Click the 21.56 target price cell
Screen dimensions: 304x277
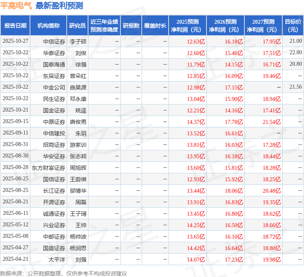pos(295,87)
